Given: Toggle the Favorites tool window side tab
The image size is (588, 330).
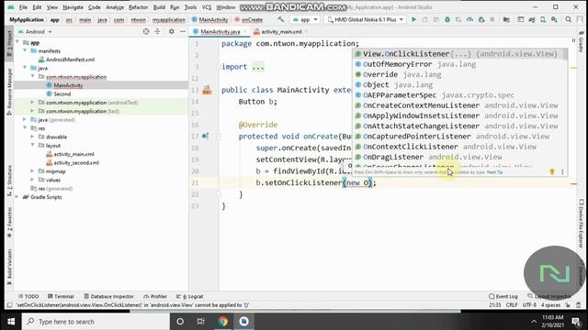Looking at the screenshot, I should [9, 223].
